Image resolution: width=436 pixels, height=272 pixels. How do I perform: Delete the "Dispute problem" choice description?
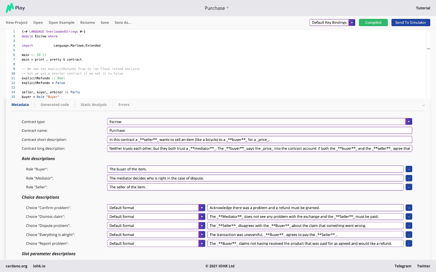[x=409, y=226]
